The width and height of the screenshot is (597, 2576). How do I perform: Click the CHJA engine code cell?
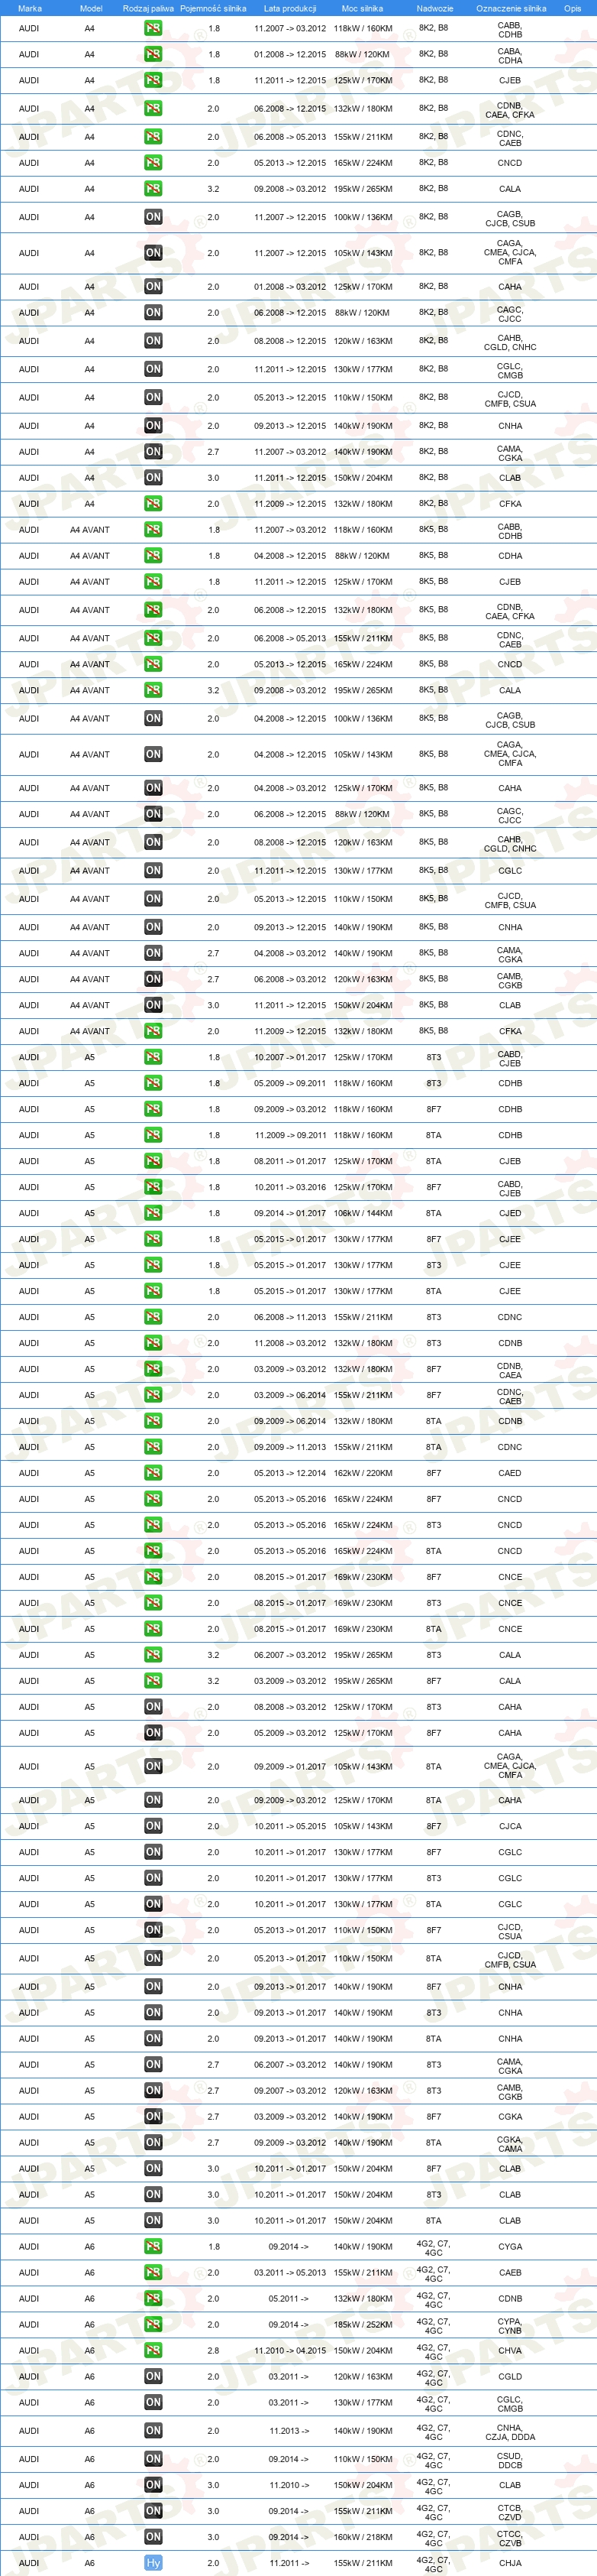click(510, 2563)
